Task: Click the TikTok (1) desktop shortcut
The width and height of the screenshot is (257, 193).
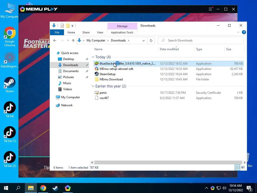Action: tap(10, 134)
